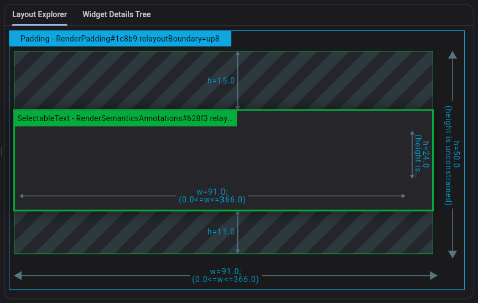Click the h=11.0 bottom padding label
This screenshot has height=303, width=478.
point(221,232)
